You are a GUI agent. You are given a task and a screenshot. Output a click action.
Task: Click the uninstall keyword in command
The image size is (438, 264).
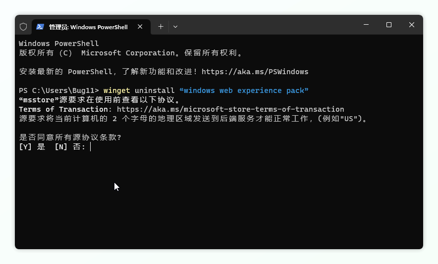[x=155, y=90]
